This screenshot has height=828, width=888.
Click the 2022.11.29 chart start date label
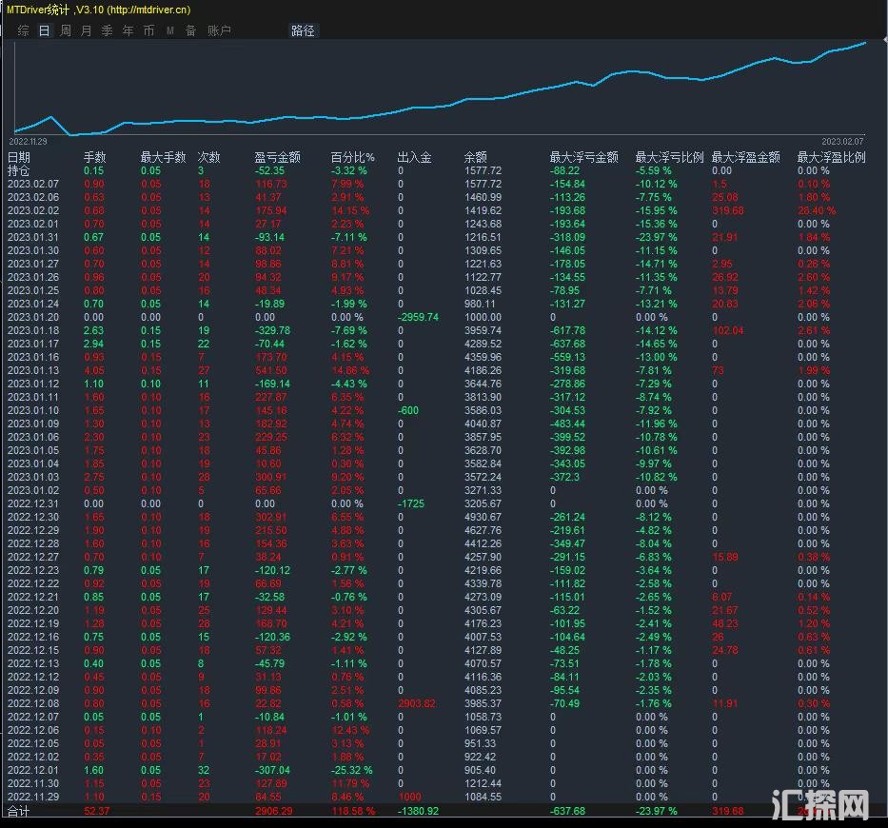tap(28, 141)
